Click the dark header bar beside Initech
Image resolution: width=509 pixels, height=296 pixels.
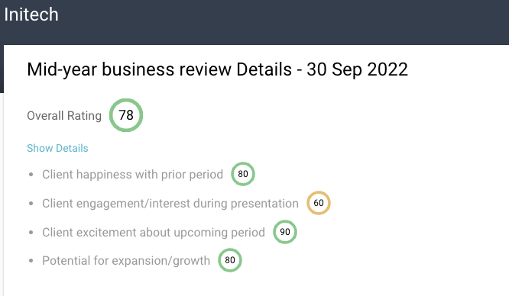283,22
